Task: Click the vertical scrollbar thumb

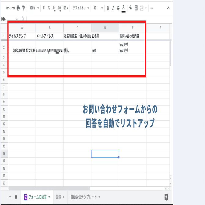Action: click(x=170, y=54)
